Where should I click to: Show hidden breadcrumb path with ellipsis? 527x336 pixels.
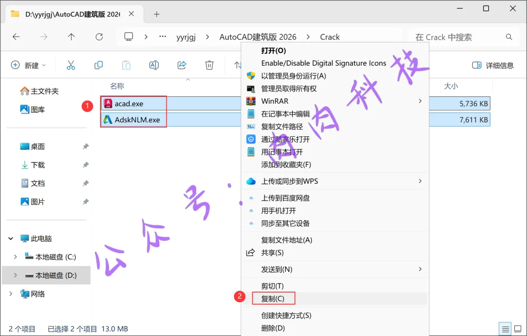pyautogui.click(x=162, y=37)
